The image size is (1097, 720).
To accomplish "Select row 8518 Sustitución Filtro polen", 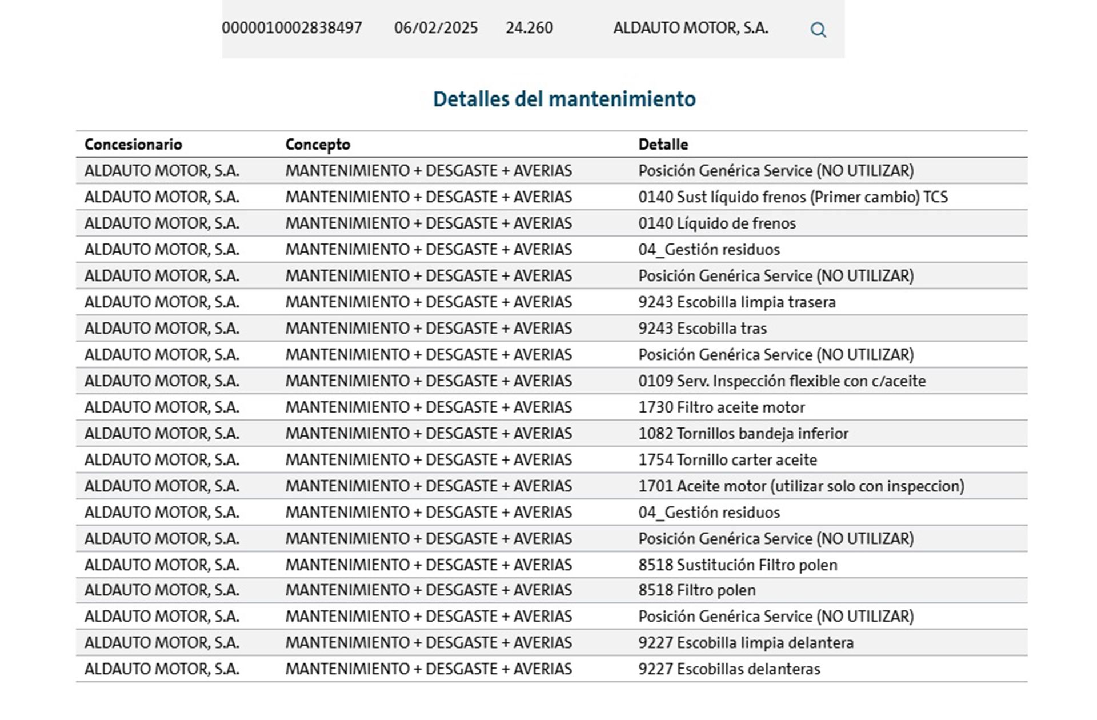I will (x=552, y=565).
